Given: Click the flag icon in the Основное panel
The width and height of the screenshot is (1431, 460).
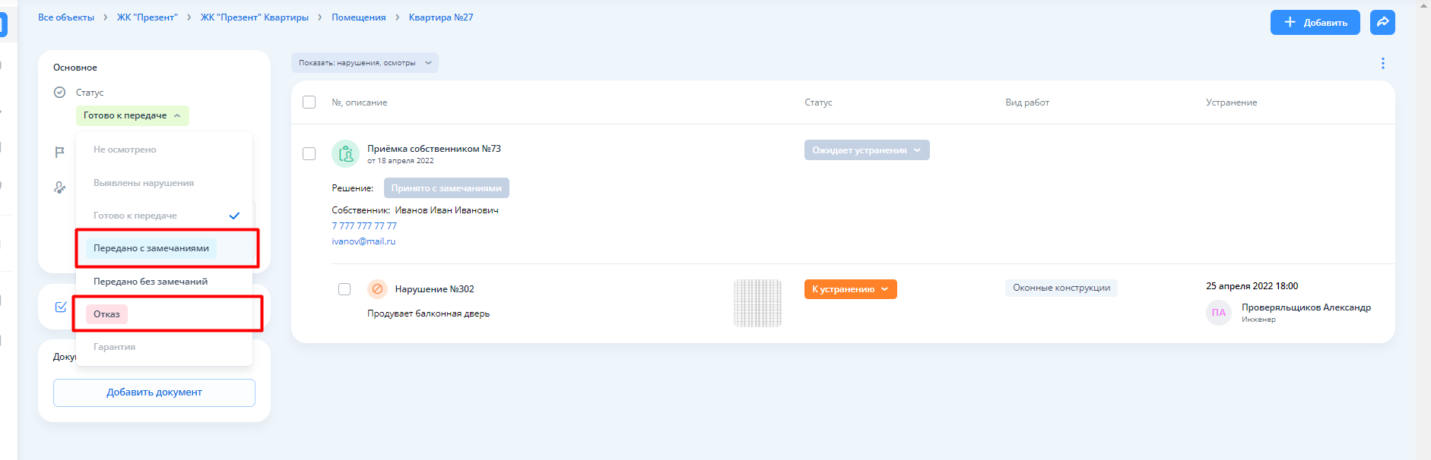Looking at the screenshot, I should point(60,153).
